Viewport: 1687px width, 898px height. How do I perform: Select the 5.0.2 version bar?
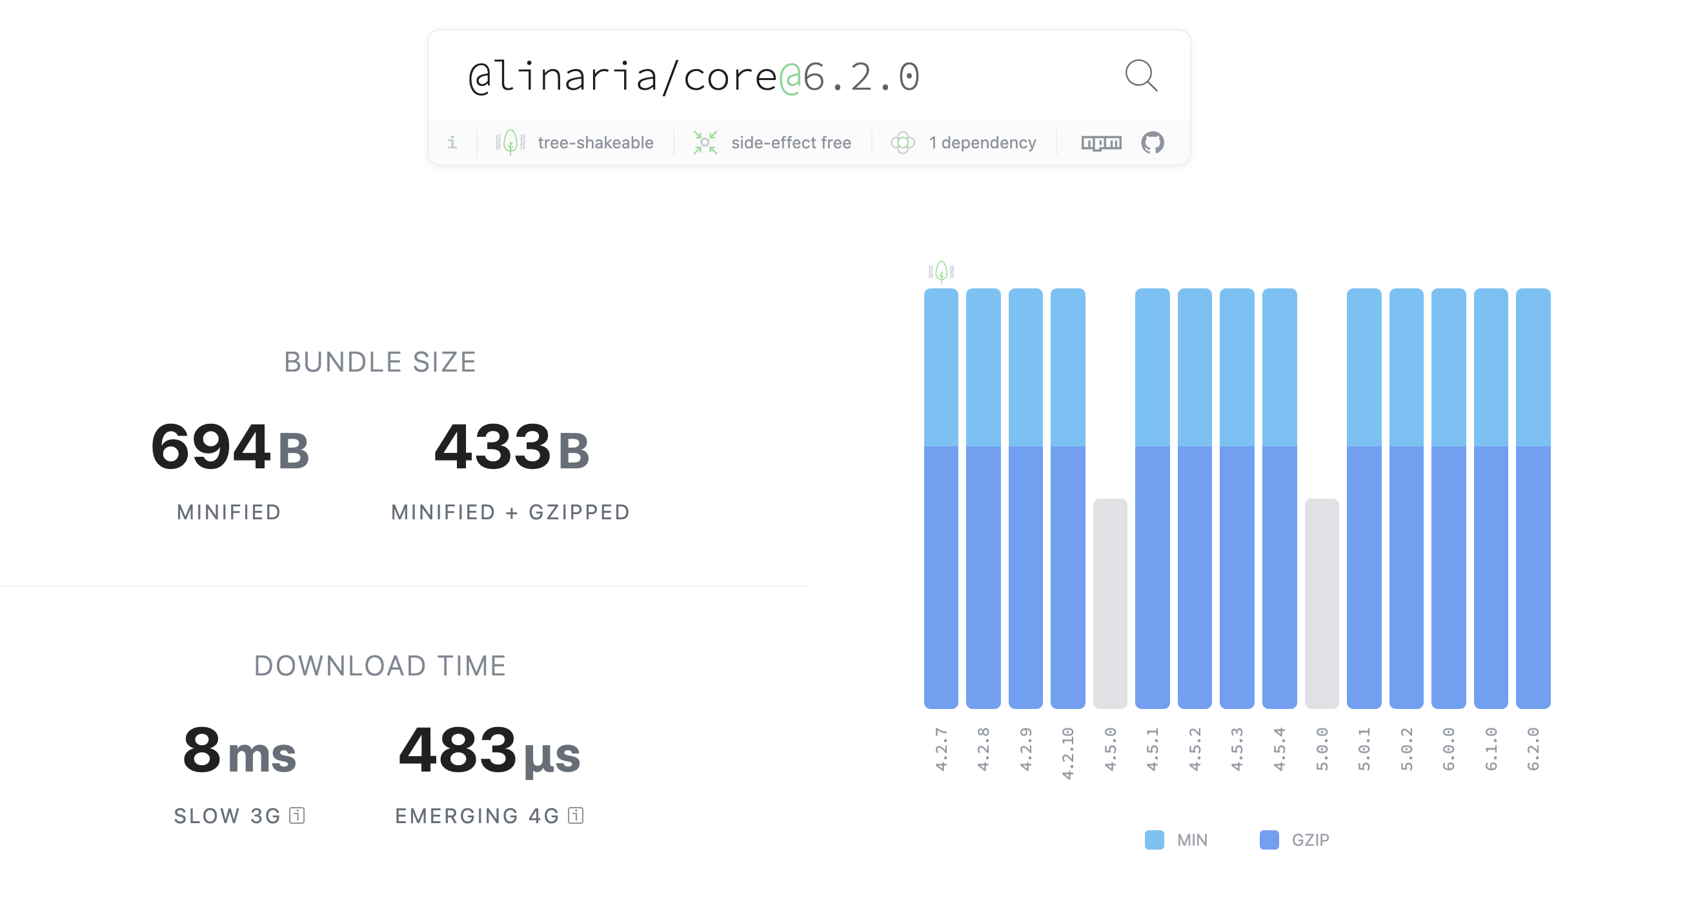(1406, 498)
